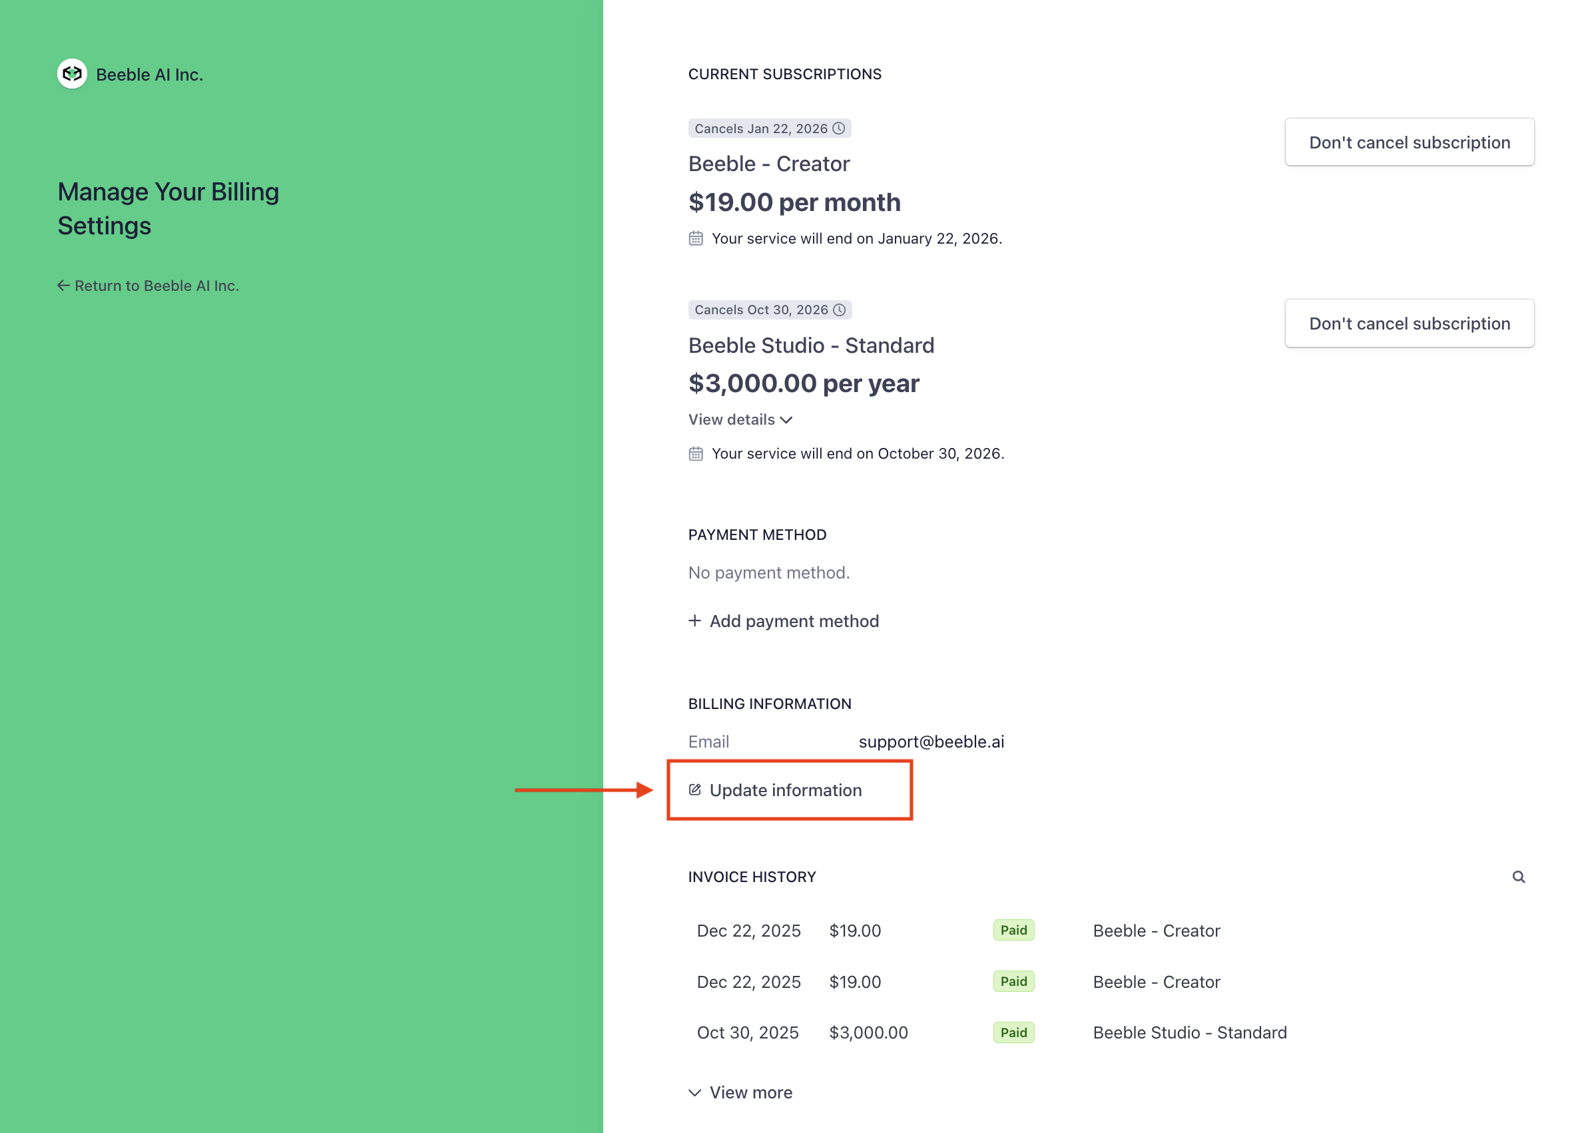Click the pencil icon next to Update information

tap(694, 790)
